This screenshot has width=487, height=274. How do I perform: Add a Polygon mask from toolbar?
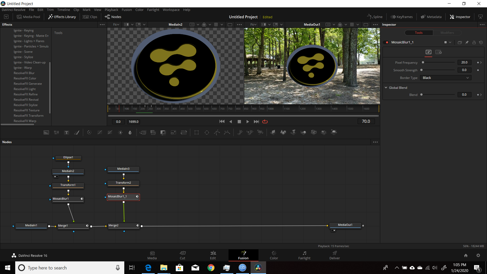point(217,132)
